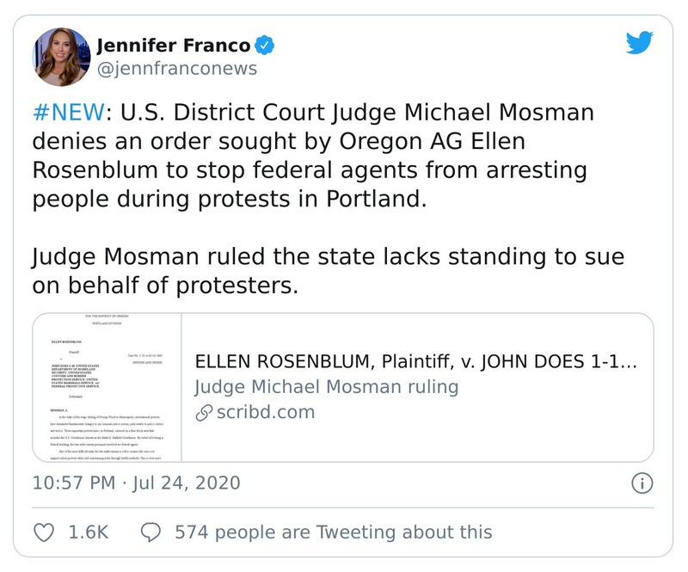688x572 pixels.
Task: Open the ELLEN ROSENBLUM, Plaintiff card title
Action: click(416, 361)
